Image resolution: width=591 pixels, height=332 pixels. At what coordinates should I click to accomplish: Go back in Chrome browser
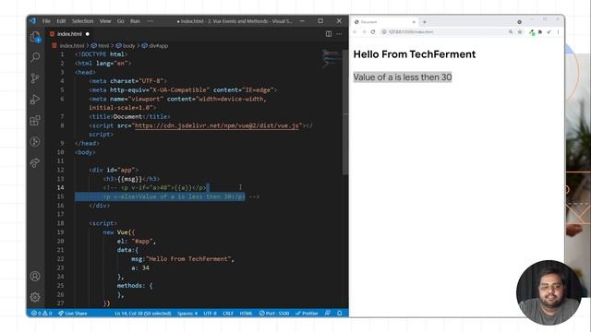click(x=355, y=32)
